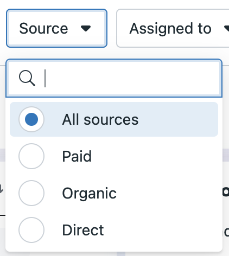
Task: Click the Source dropdown caret arrow
Action: [x=86, y=28]
